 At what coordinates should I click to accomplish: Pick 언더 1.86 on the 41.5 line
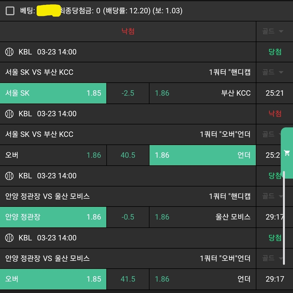coord(202,279)
